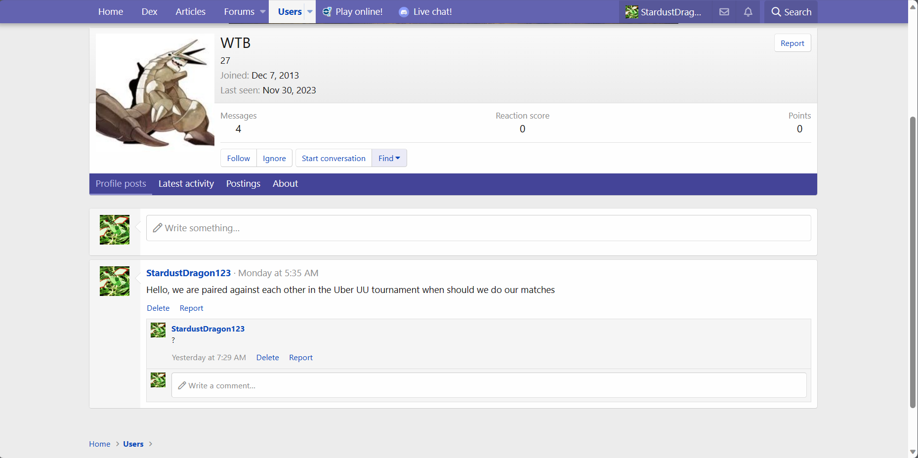
Task: Open the About tab
Action: [x=285, y=184]
